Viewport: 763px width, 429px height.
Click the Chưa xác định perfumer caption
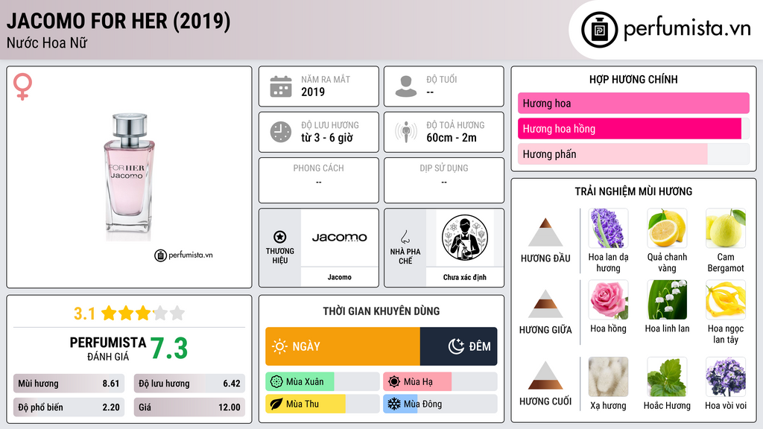(x=465, y=277)
